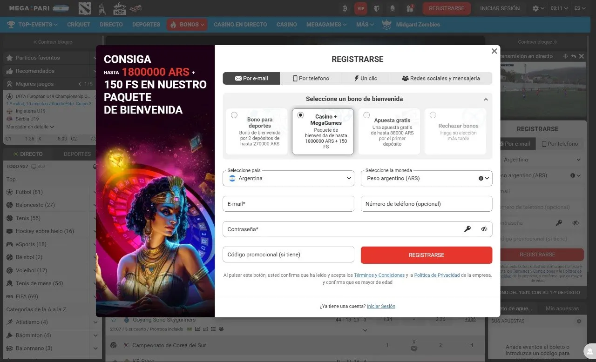This screenshot has width=596, height=362.
Task: Click the Bitcoin icon in the top bar
Action: coord(345,8)
